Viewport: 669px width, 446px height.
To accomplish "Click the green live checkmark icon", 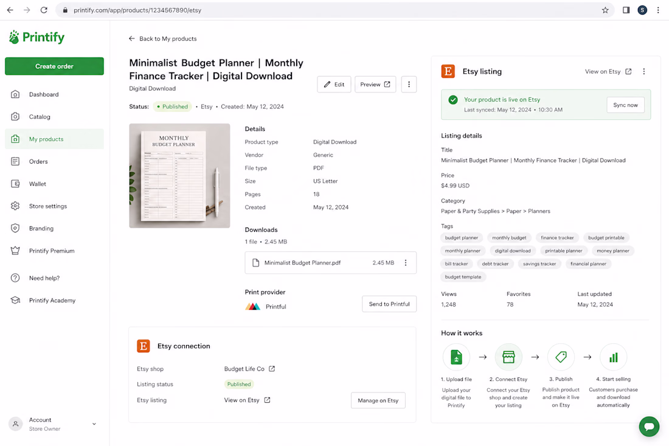I will point(453,100).
